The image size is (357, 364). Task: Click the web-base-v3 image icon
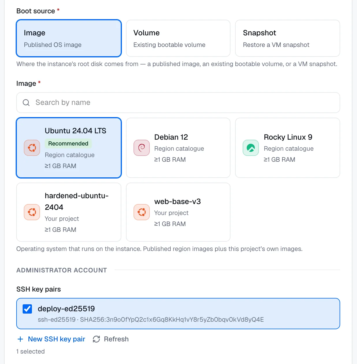(x=142, y=212)
